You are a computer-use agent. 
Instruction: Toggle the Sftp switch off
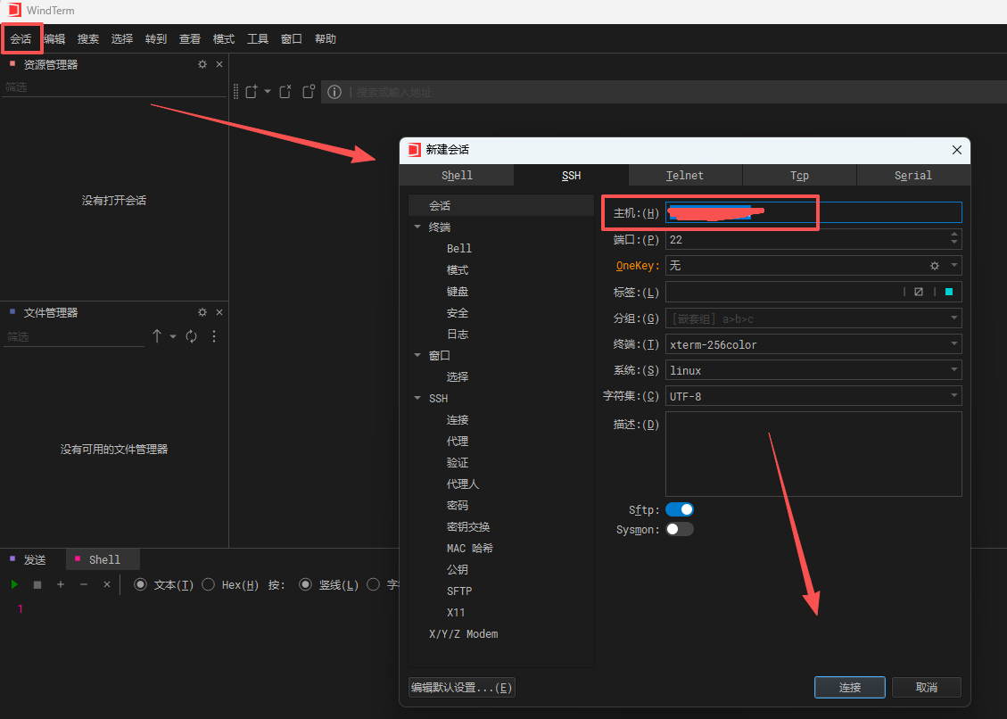(x=680, y=509)
